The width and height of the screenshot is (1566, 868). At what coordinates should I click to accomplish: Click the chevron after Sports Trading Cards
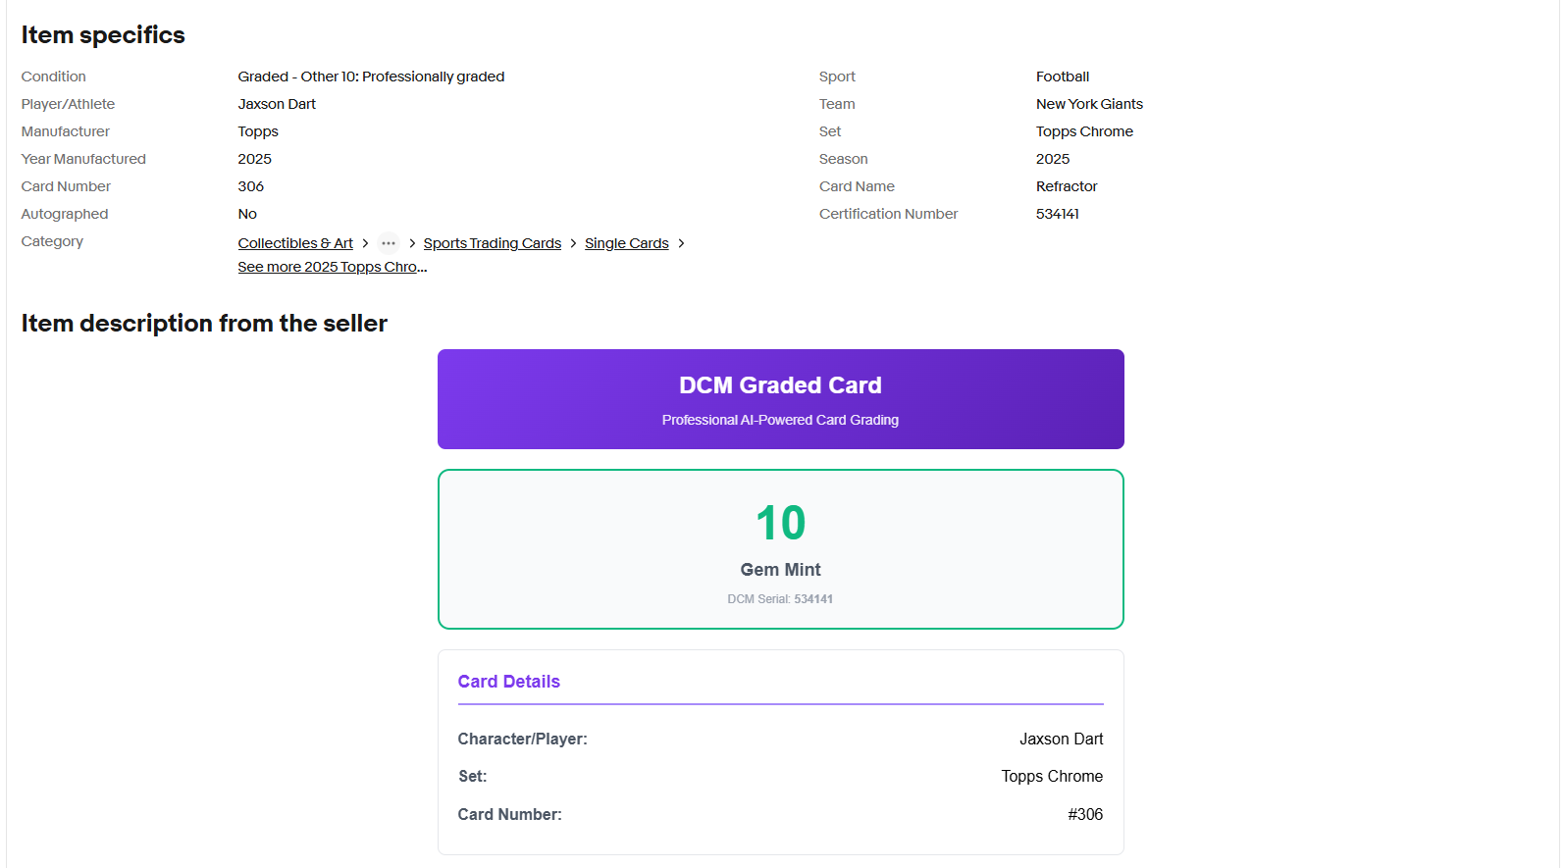pyautogui.click(x=573, y=243)
